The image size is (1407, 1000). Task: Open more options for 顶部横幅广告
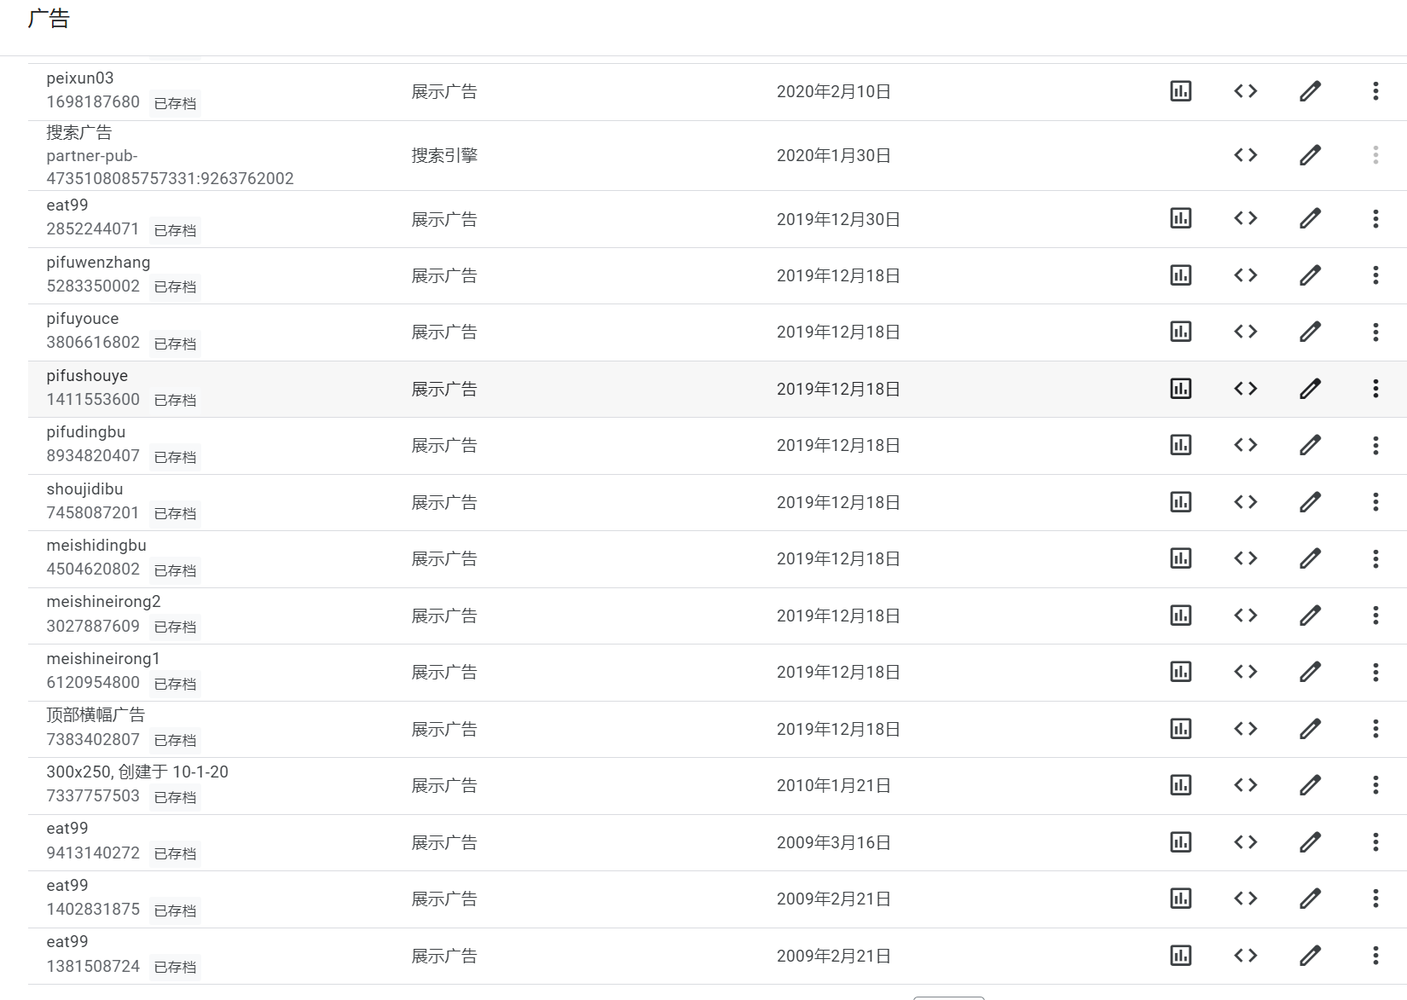1375,729
